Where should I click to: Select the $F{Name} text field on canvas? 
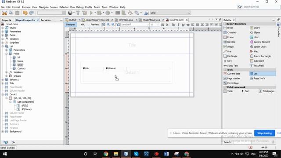[x=116, y=69]
